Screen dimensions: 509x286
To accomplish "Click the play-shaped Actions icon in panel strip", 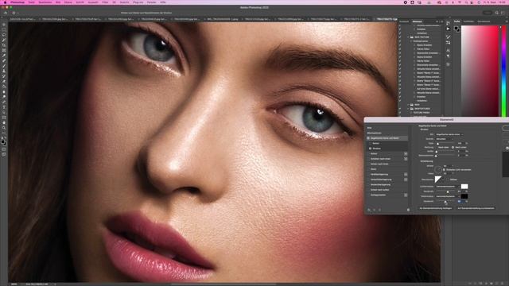I will (x=449, y=29).
